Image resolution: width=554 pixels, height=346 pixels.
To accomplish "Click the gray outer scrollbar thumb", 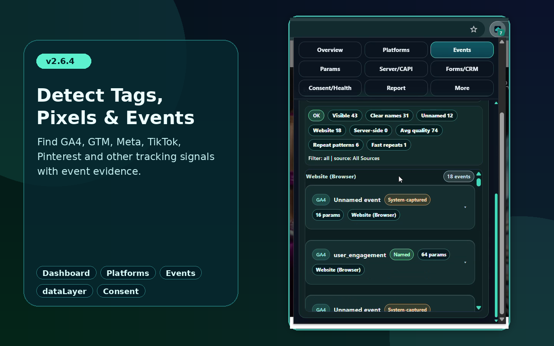I will 502,213.
